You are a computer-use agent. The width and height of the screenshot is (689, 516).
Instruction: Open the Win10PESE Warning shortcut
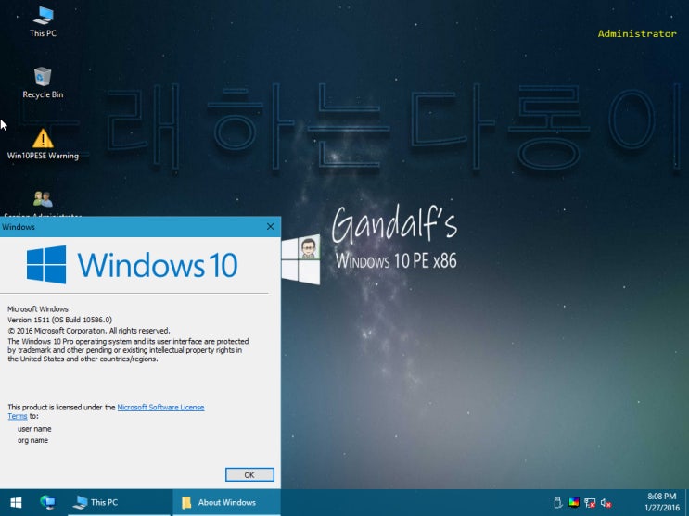pyautogui.click(x=43, y=145)
